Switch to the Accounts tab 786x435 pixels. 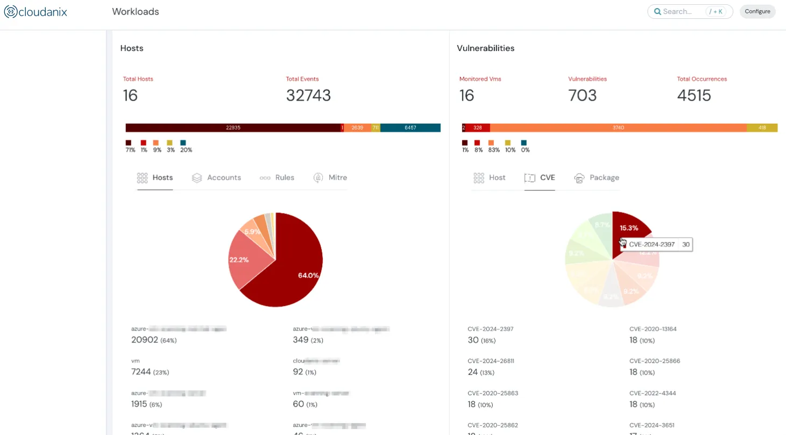(x=224, y=177)
